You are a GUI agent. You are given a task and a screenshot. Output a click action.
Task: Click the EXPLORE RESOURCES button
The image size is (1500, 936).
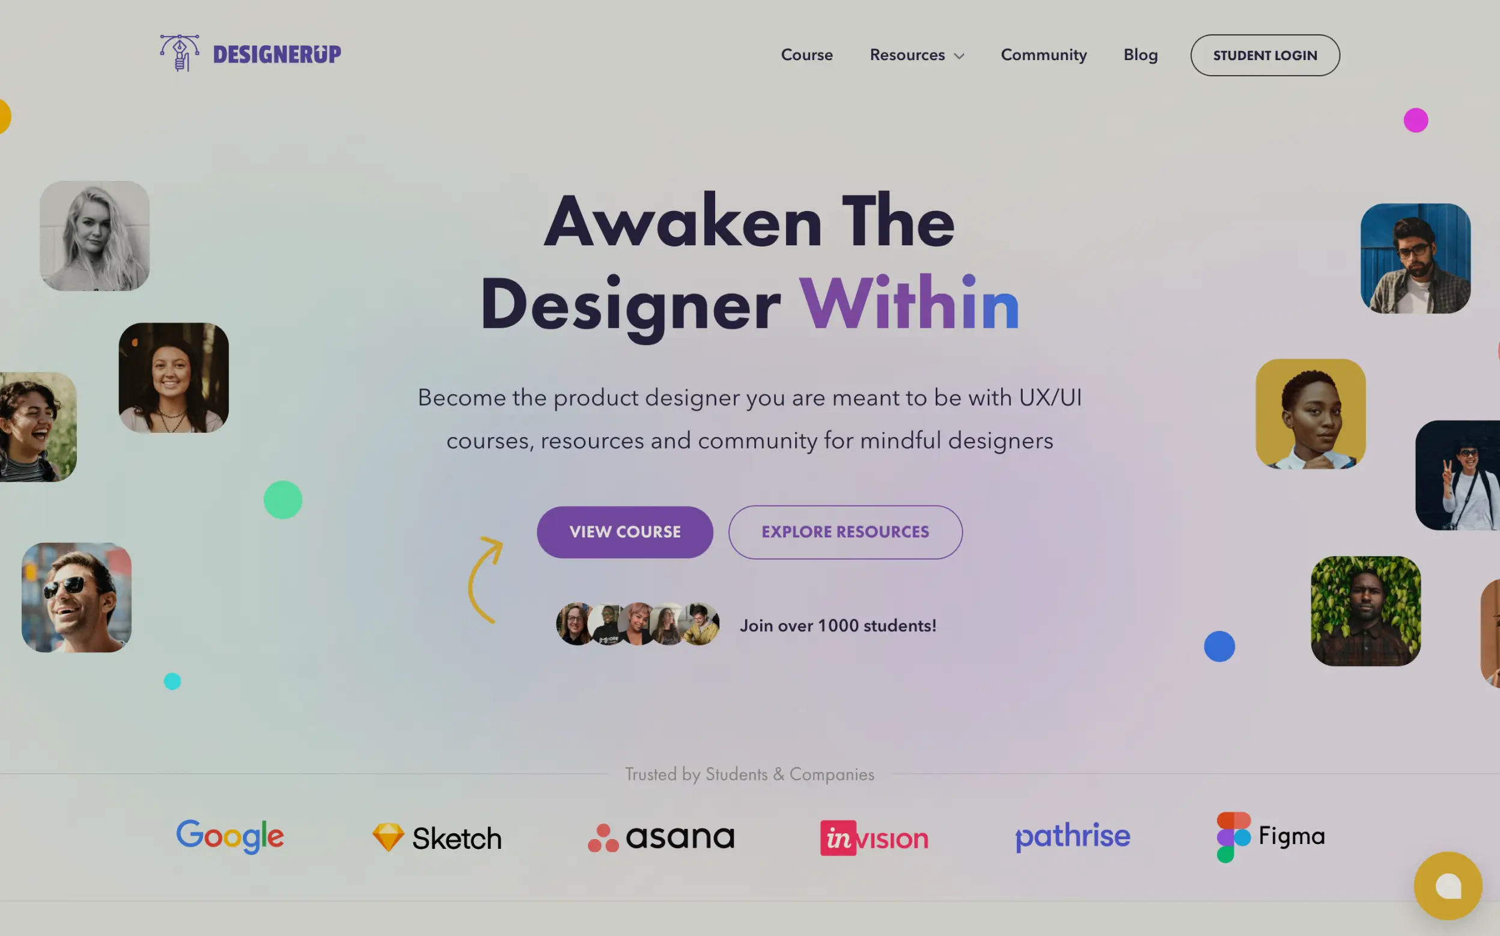click(x=845, y=531)
